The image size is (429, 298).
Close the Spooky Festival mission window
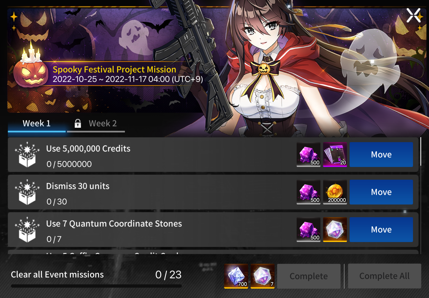(x=413, y=15)
